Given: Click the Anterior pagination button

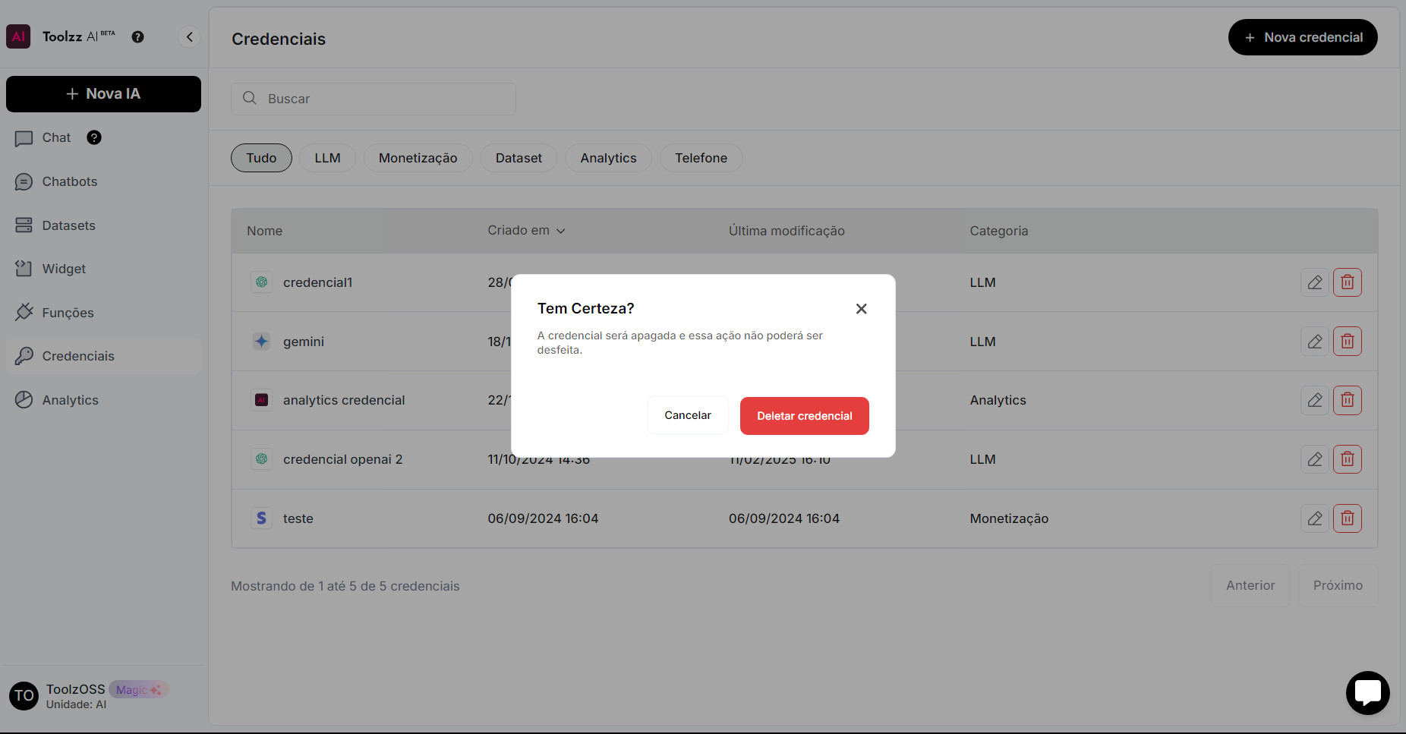Looking at the screenshot, I should click(x=1250, y=585).
